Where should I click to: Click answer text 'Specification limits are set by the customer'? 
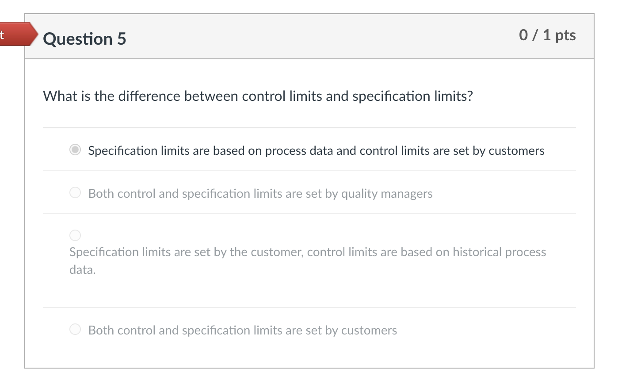click(186, 252)
